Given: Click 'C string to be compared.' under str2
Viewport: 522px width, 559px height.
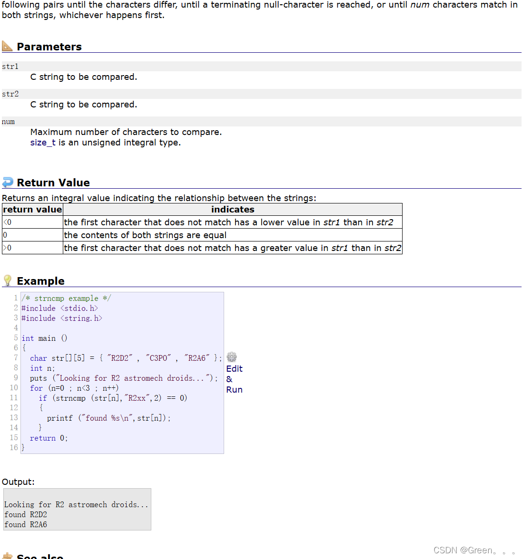Looking at the screenshot, I should point(83,105).
